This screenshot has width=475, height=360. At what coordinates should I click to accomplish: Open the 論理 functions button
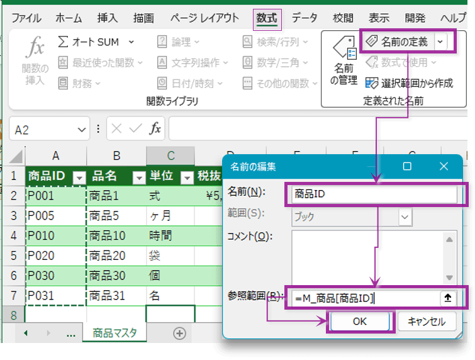click(x=179, y=42)
